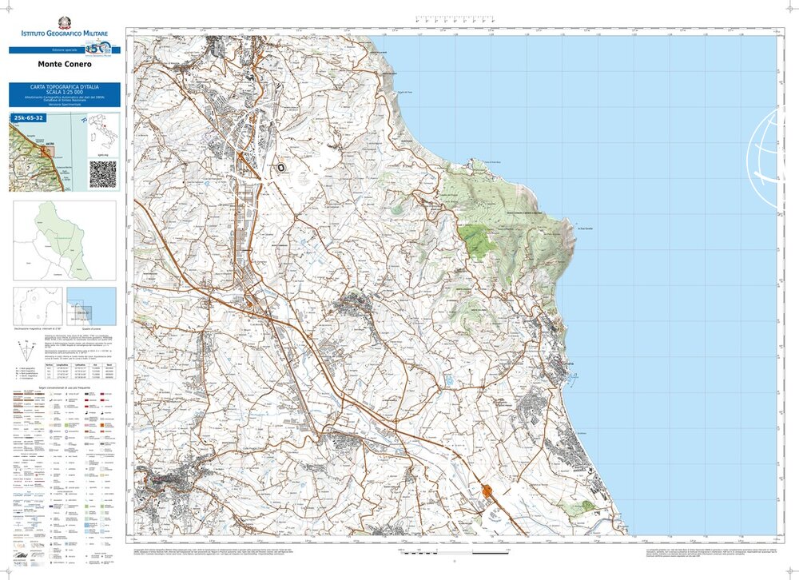Click the Monte Conero map title
The image size is (799, 580).
pyautogui.click(x=65, y=65)
